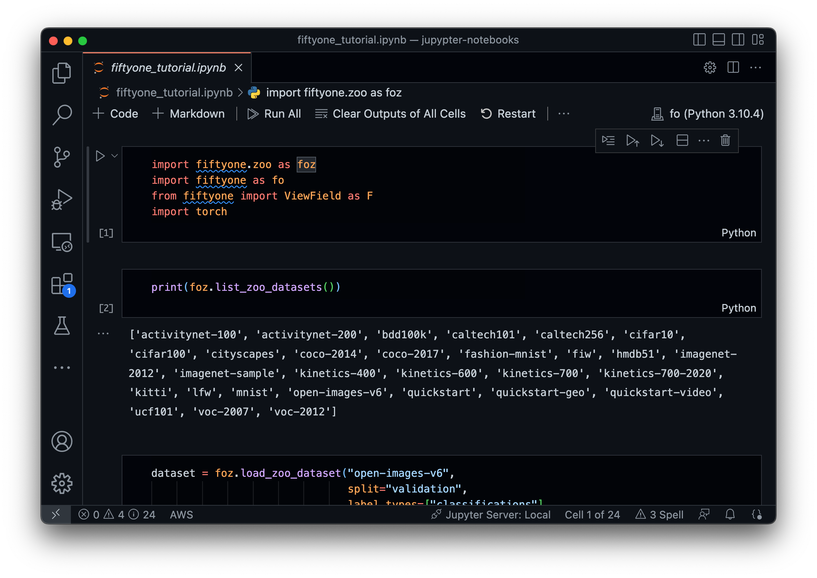The height and width of the screenshot is (578, 817).
Task: Toggle the primary side bar layout icon
Action: click(699, 39)
